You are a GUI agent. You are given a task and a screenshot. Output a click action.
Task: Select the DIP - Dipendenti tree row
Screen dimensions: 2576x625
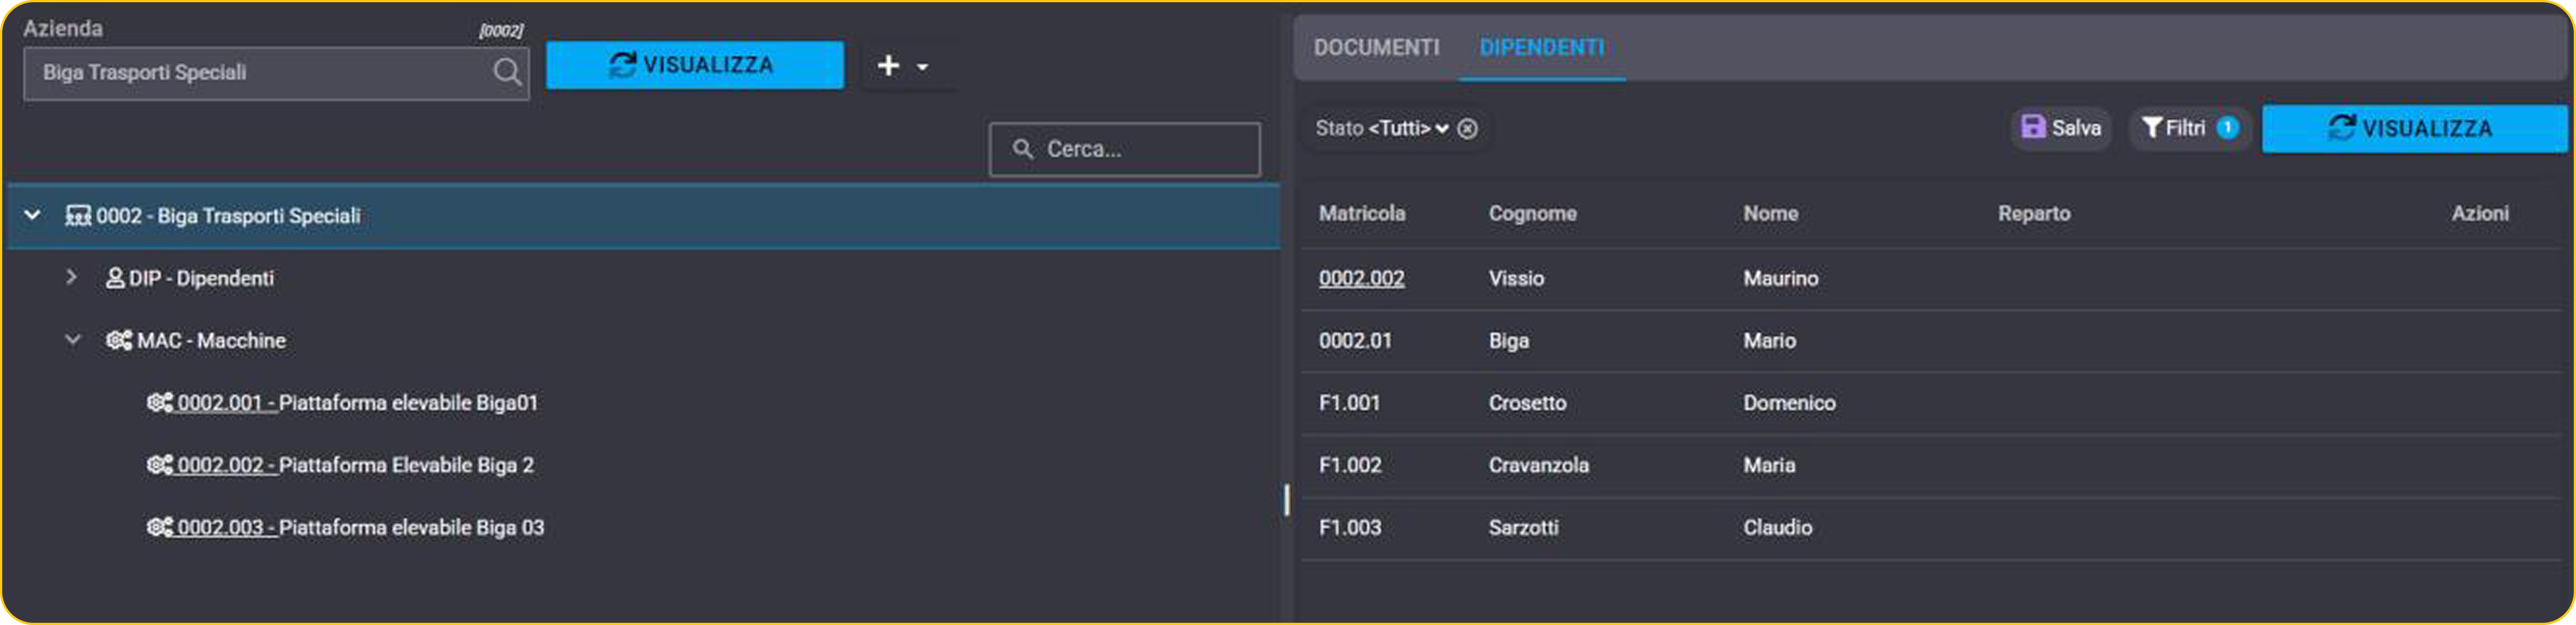(643, 278)
